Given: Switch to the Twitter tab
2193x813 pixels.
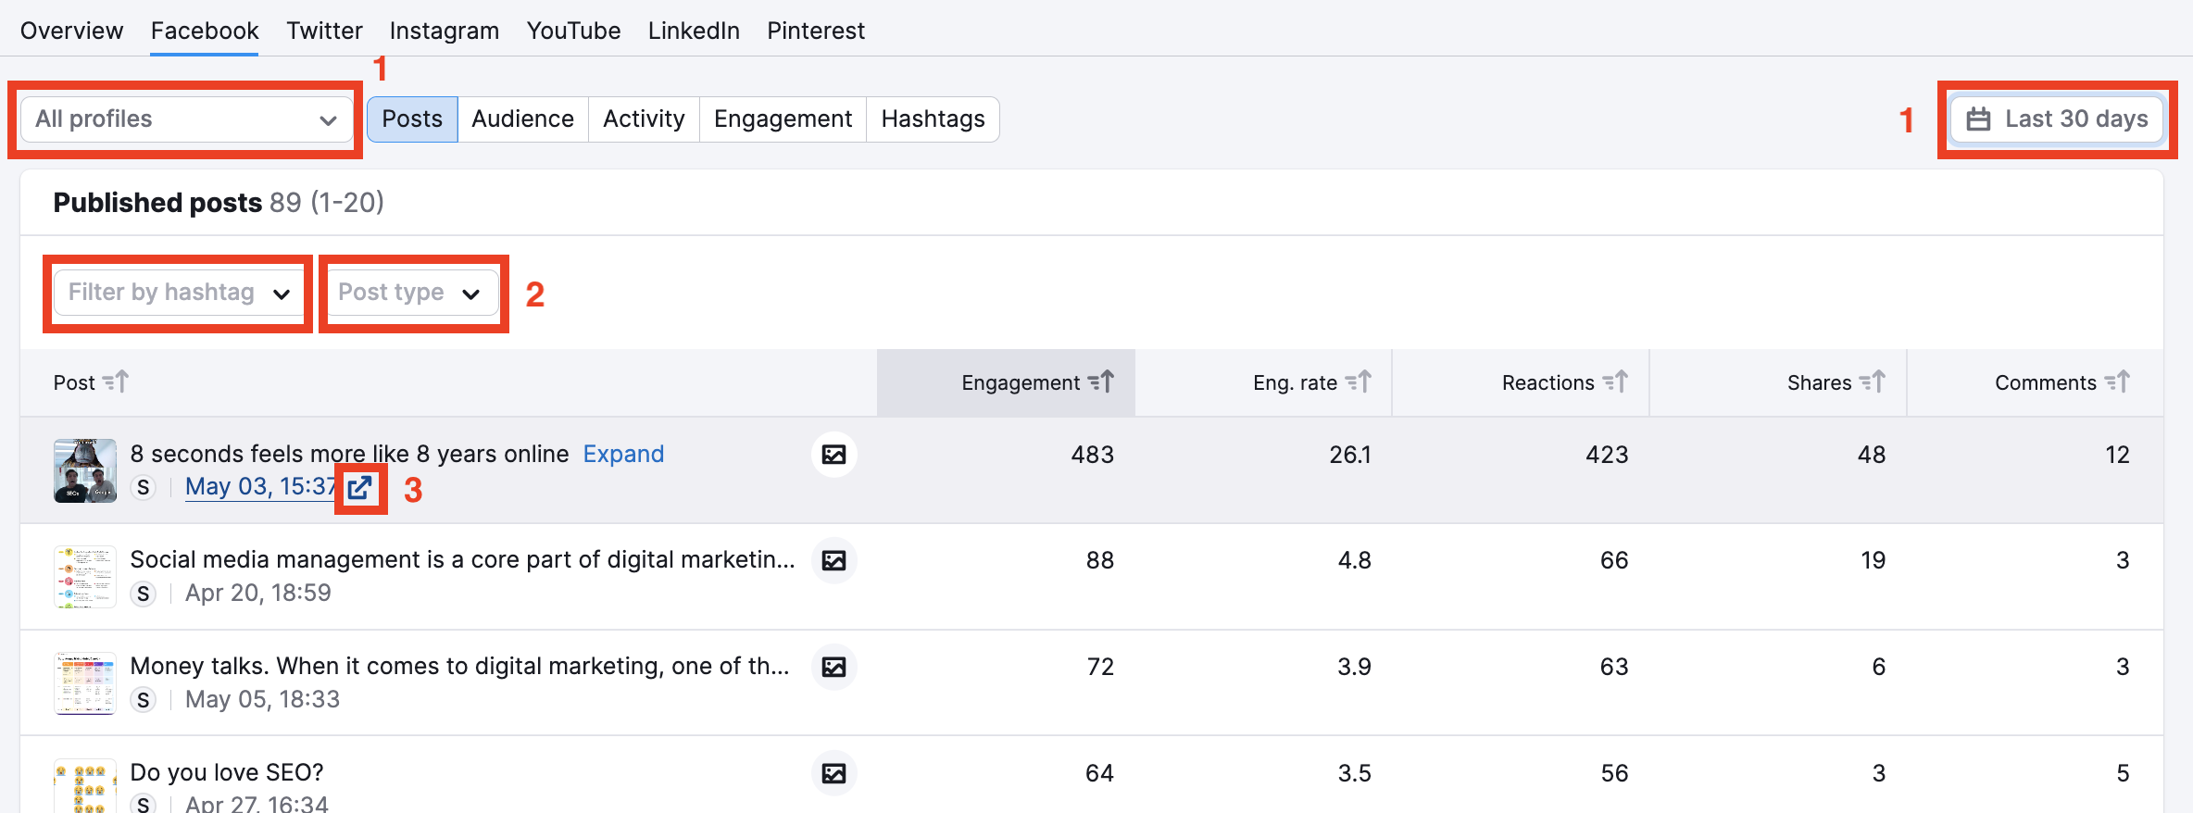Looking at the screenshot, I should tap(324, 31).
